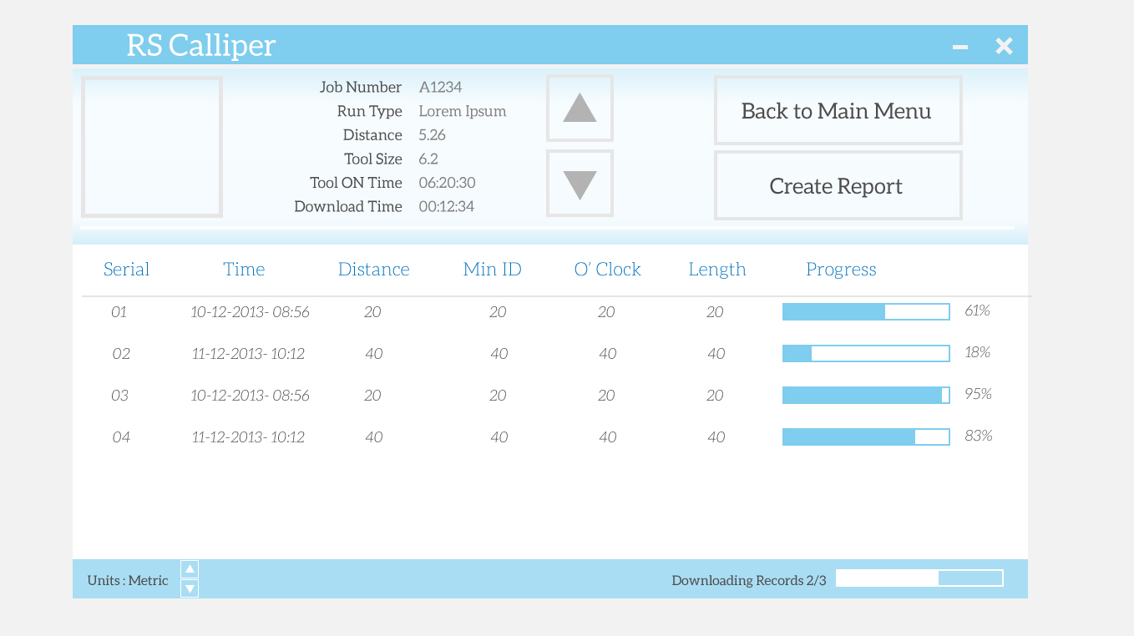Image resolution: width=1134 pixels, height=636 pixels.
Task: Click the 61% progress label
Action: pos(977,310)
